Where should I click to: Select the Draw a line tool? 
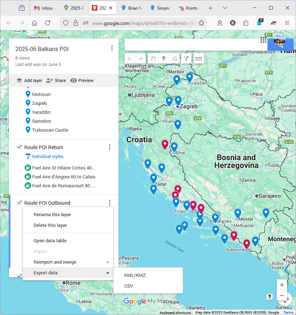click(174, 59)
